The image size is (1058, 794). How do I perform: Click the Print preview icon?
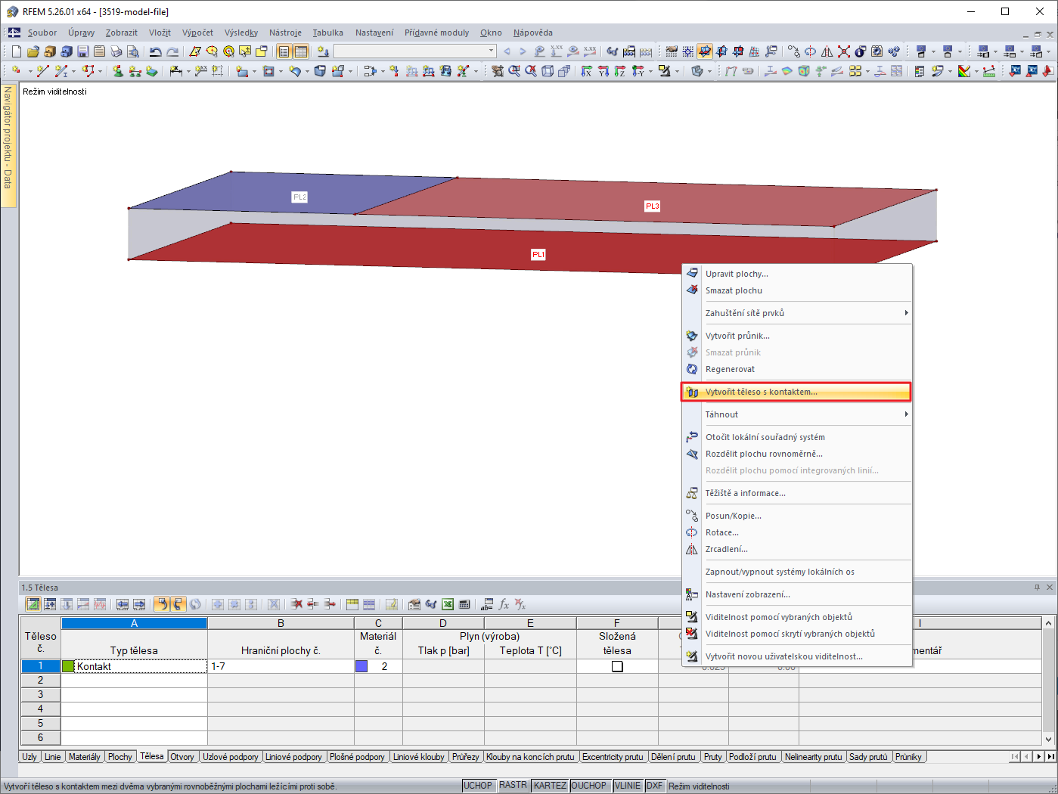pos(132,51)
